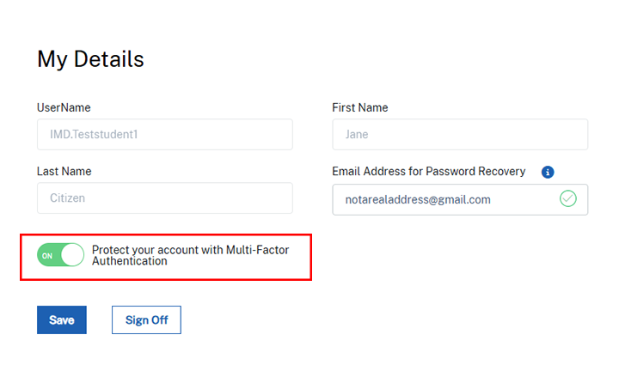Viewport: 619px width, 371px height.
Task: Click the Last Name field label
Action: 64,172
